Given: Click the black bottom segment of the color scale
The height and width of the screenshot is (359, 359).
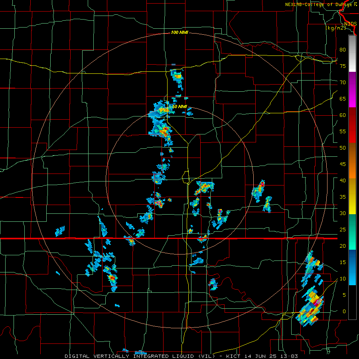Looking at the screenshot, I should point(352,302).
